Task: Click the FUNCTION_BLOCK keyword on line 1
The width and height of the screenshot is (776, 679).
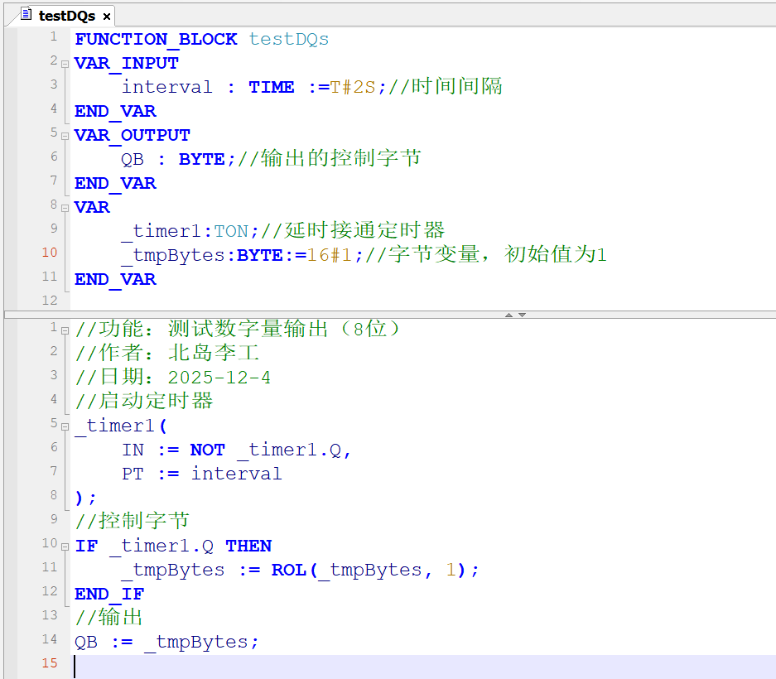Action: [156, 39]
